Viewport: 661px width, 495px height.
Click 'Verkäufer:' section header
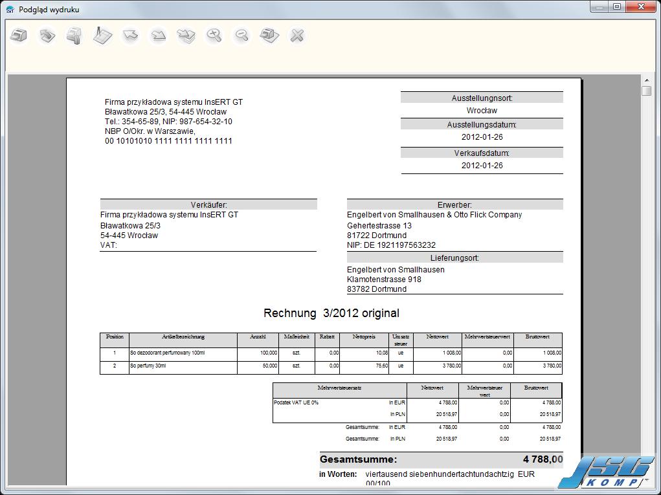208,204
